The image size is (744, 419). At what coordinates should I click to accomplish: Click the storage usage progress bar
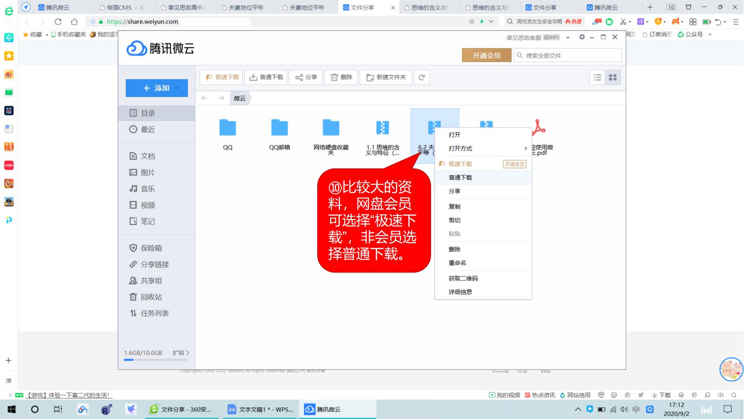[x=156, y=360]
